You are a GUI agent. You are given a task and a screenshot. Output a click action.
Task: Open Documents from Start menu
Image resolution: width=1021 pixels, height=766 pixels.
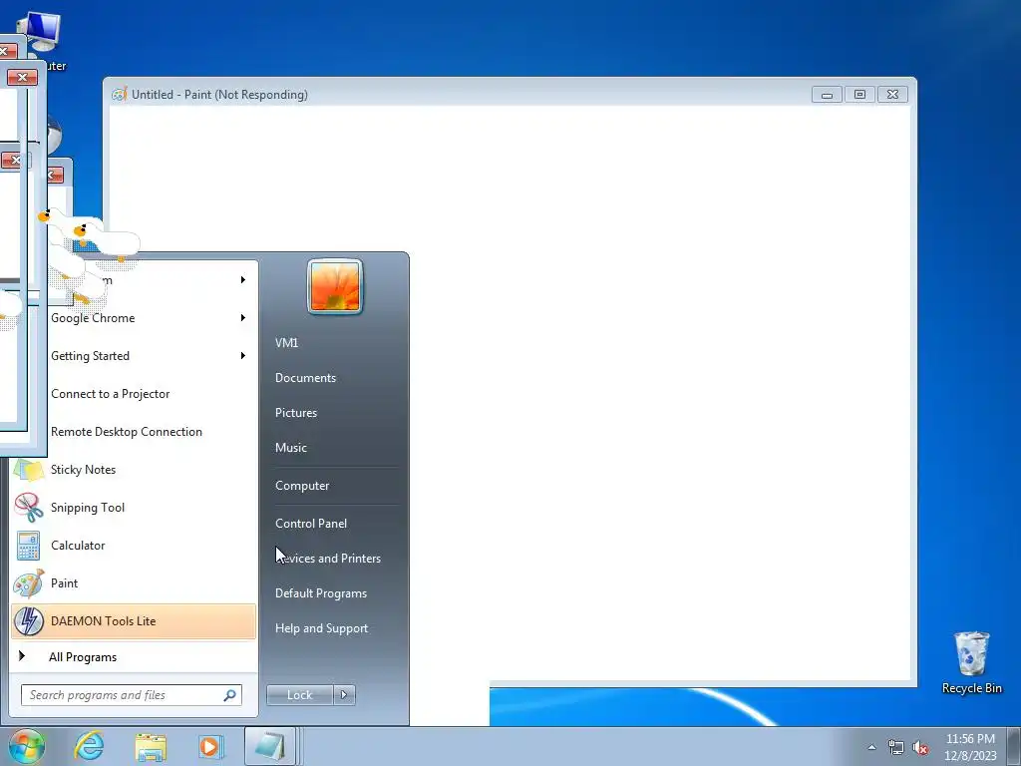tap(305, 378)
